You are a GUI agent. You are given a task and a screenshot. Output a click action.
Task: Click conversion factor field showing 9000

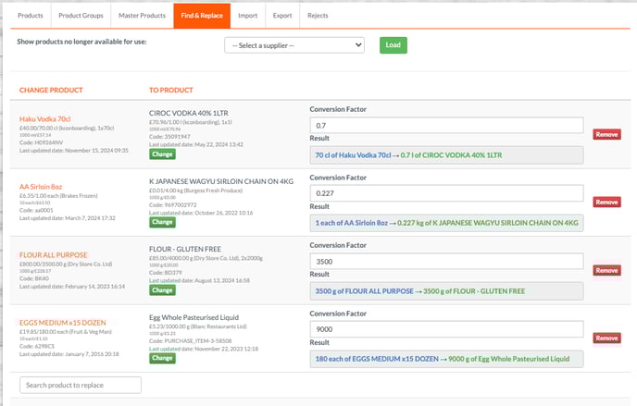(x=446, y=329)
